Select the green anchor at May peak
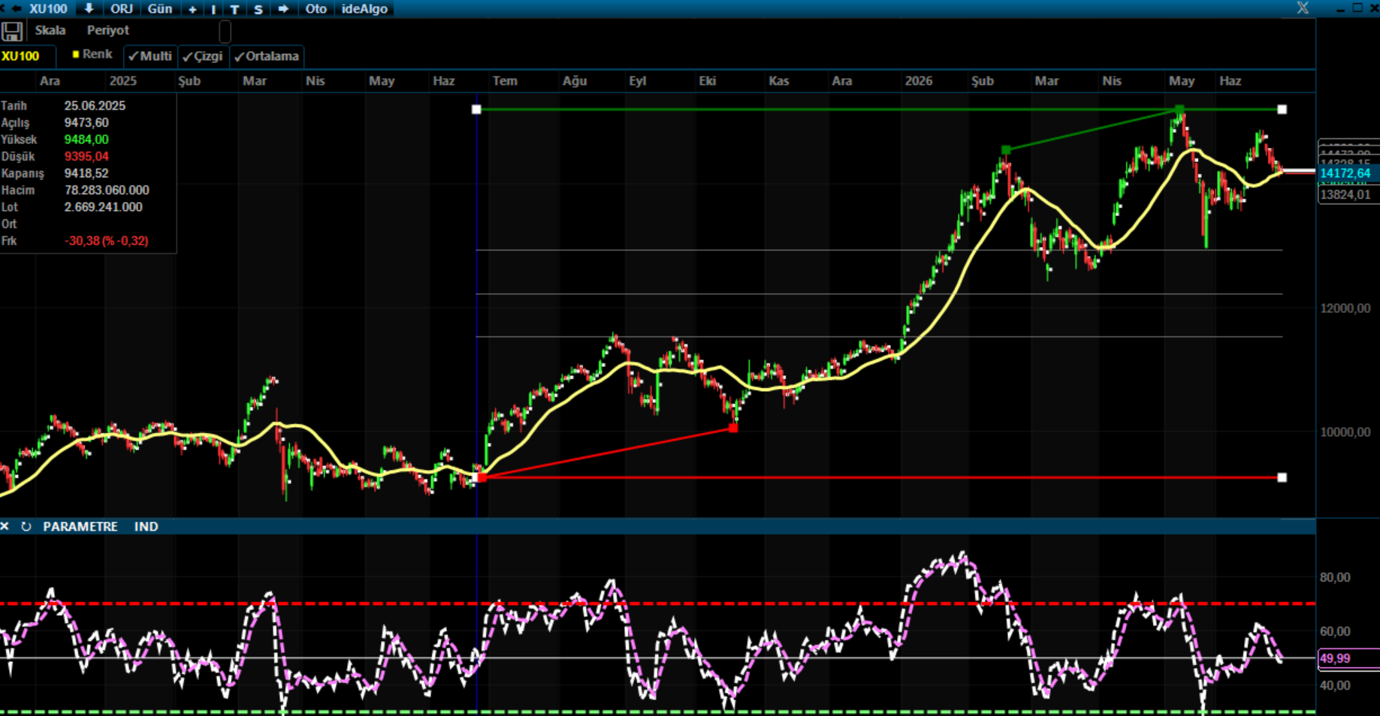The height and width of the screenshot is (716, 1380). coord(1179,110)
